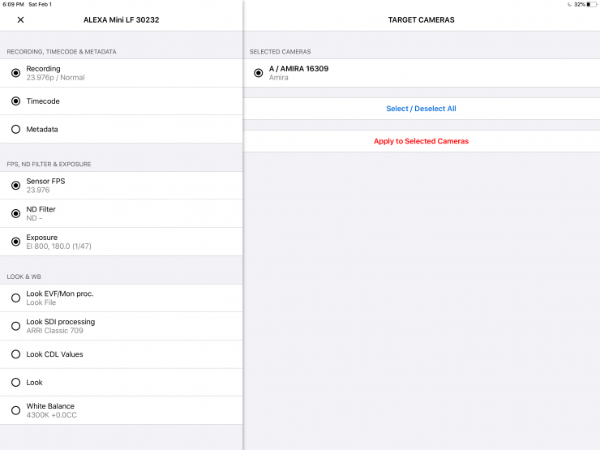Close the ALEXA Mini LF settings panel
This screenshot has width=600, height=450.
coord(20,19)
